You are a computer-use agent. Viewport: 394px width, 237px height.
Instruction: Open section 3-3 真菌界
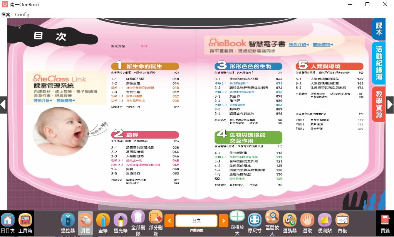(248, 96)
